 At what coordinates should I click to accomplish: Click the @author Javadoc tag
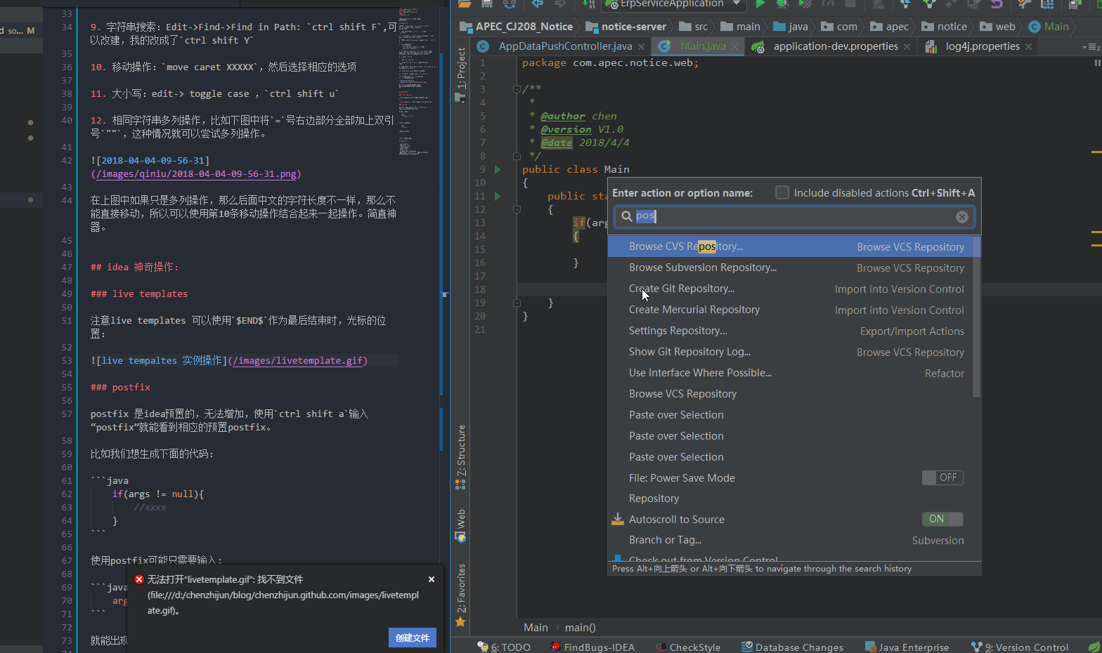tap(563, 117)
